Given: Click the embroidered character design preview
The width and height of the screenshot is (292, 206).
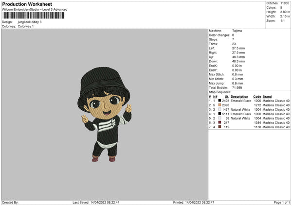Looking at the screenshot, I should click(105, 114).
